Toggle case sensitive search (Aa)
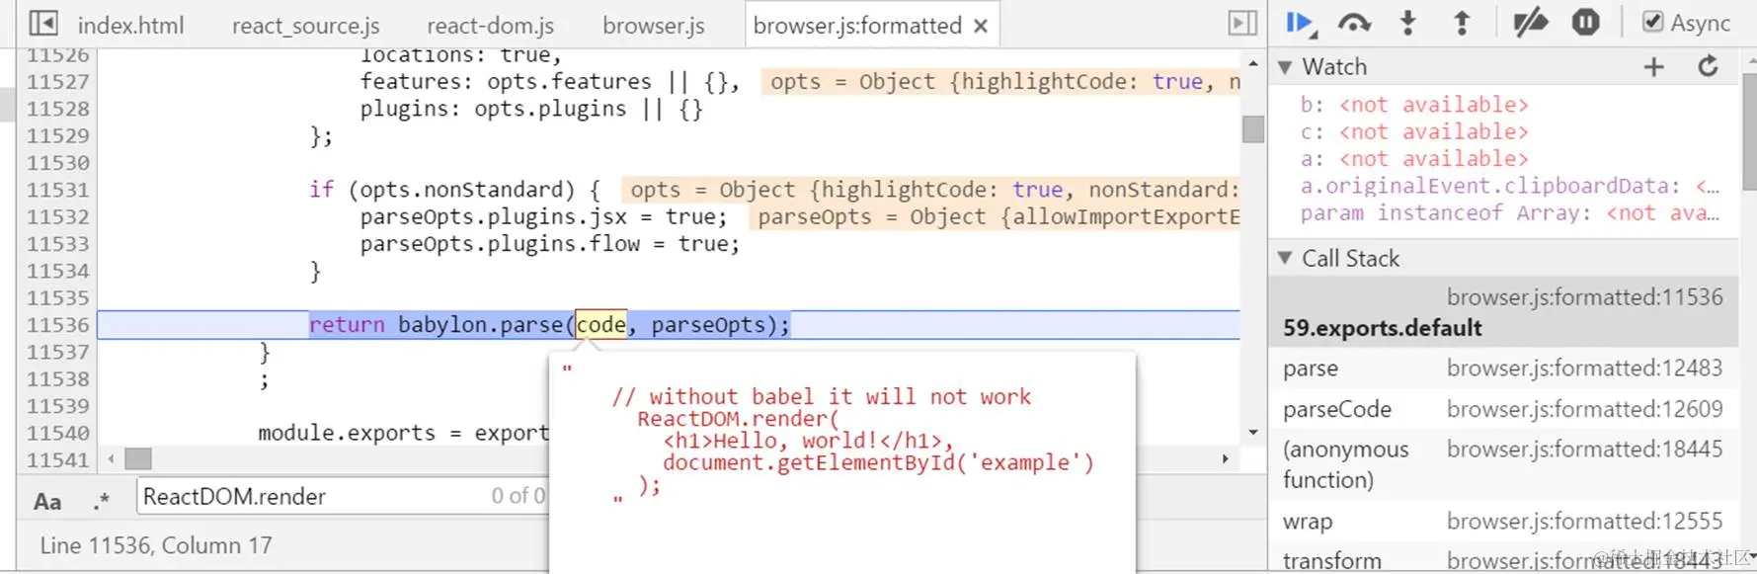 pos(47,501)
